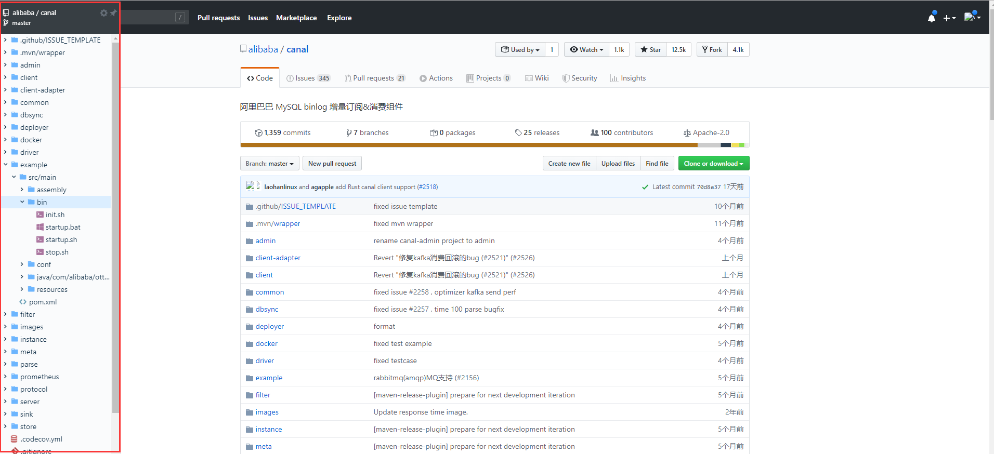Fork the canal repository

pos(712,49)
